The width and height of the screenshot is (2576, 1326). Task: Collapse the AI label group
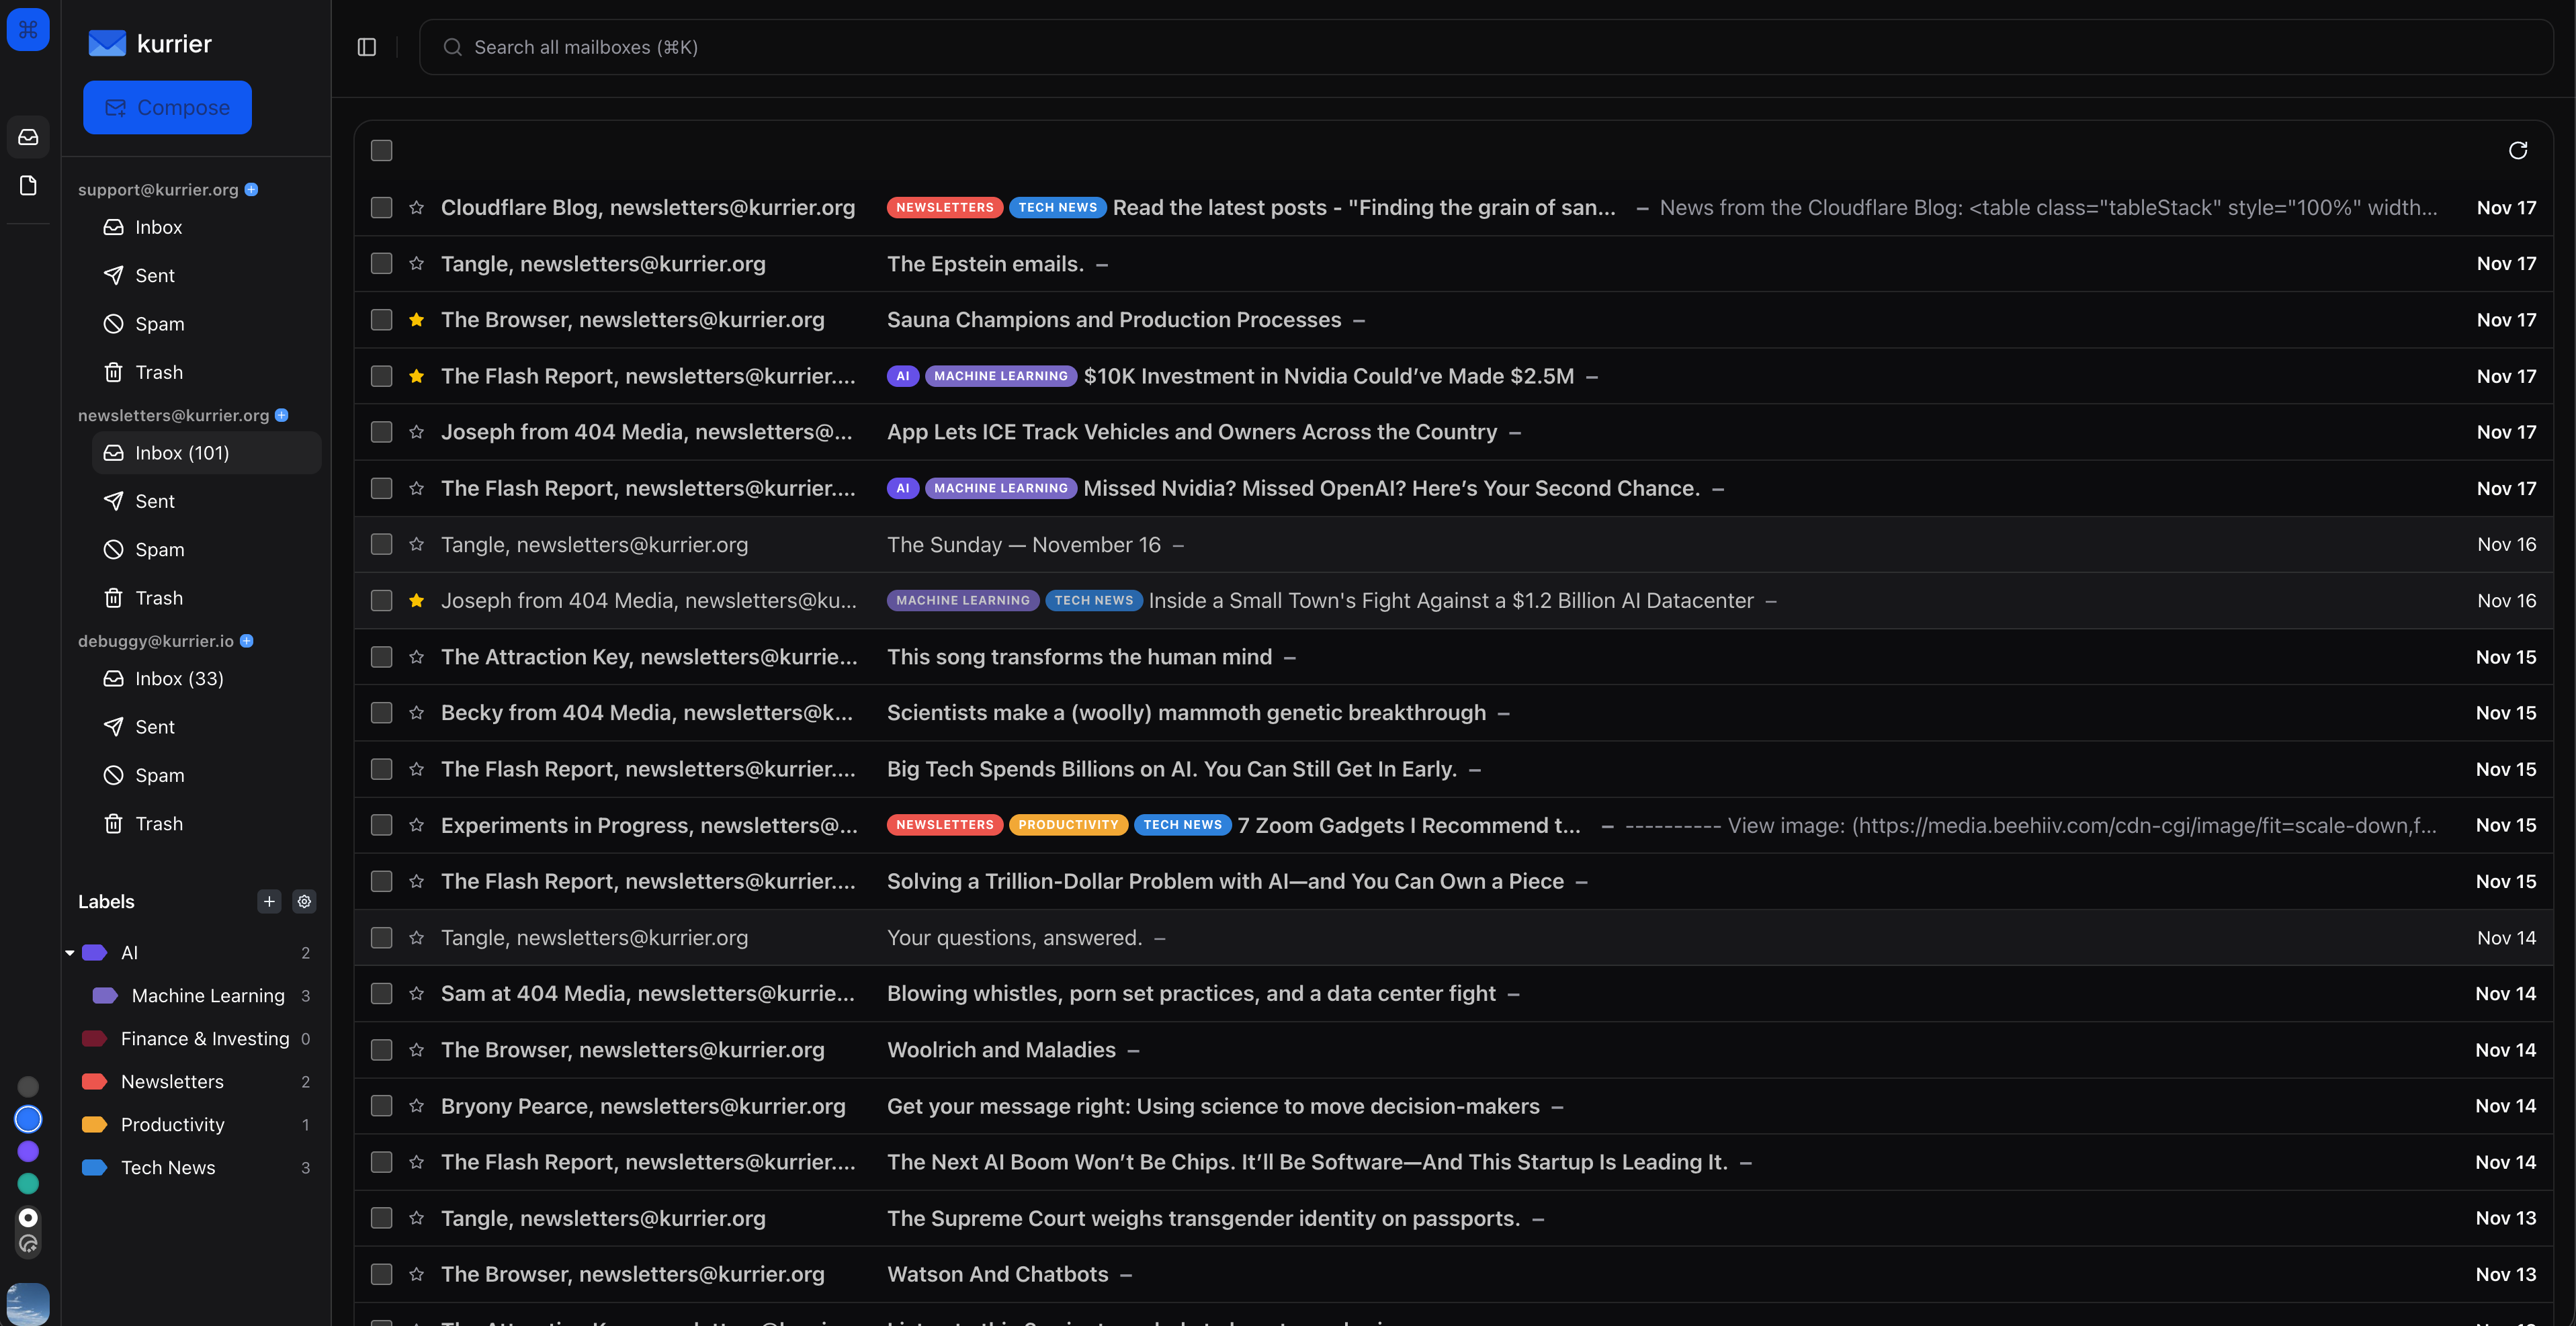coord(69,952)
